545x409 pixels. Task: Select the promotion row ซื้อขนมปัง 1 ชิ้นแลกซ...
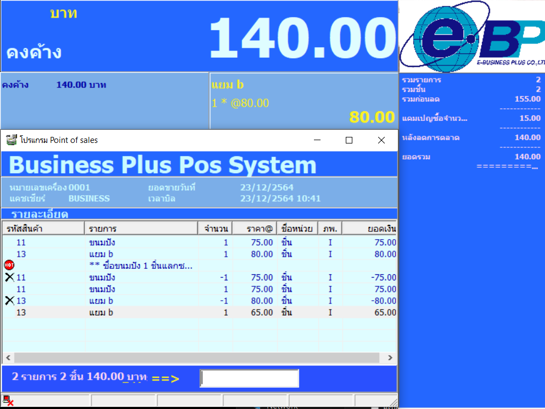point(200,266)
